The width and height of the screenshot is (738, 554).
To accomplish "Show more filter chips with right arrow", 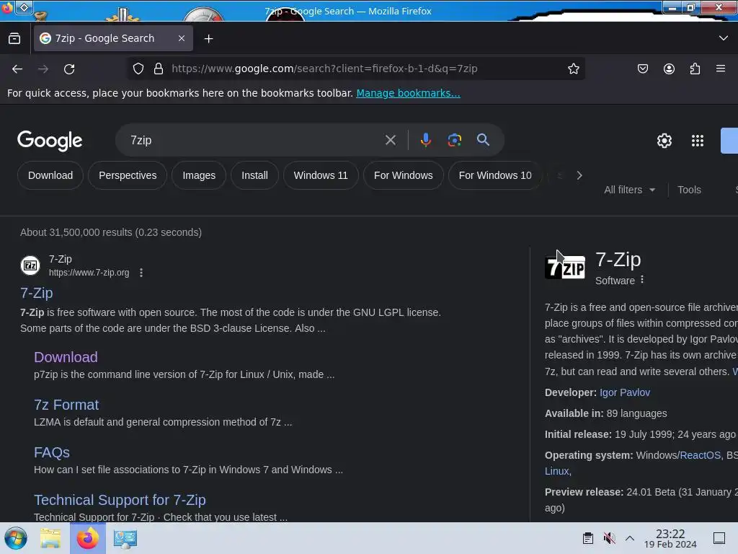I will tap(579, 175).
